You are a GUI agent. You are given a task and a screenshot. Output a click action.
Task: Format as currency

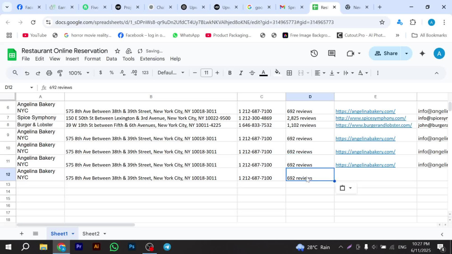point(100,73)
